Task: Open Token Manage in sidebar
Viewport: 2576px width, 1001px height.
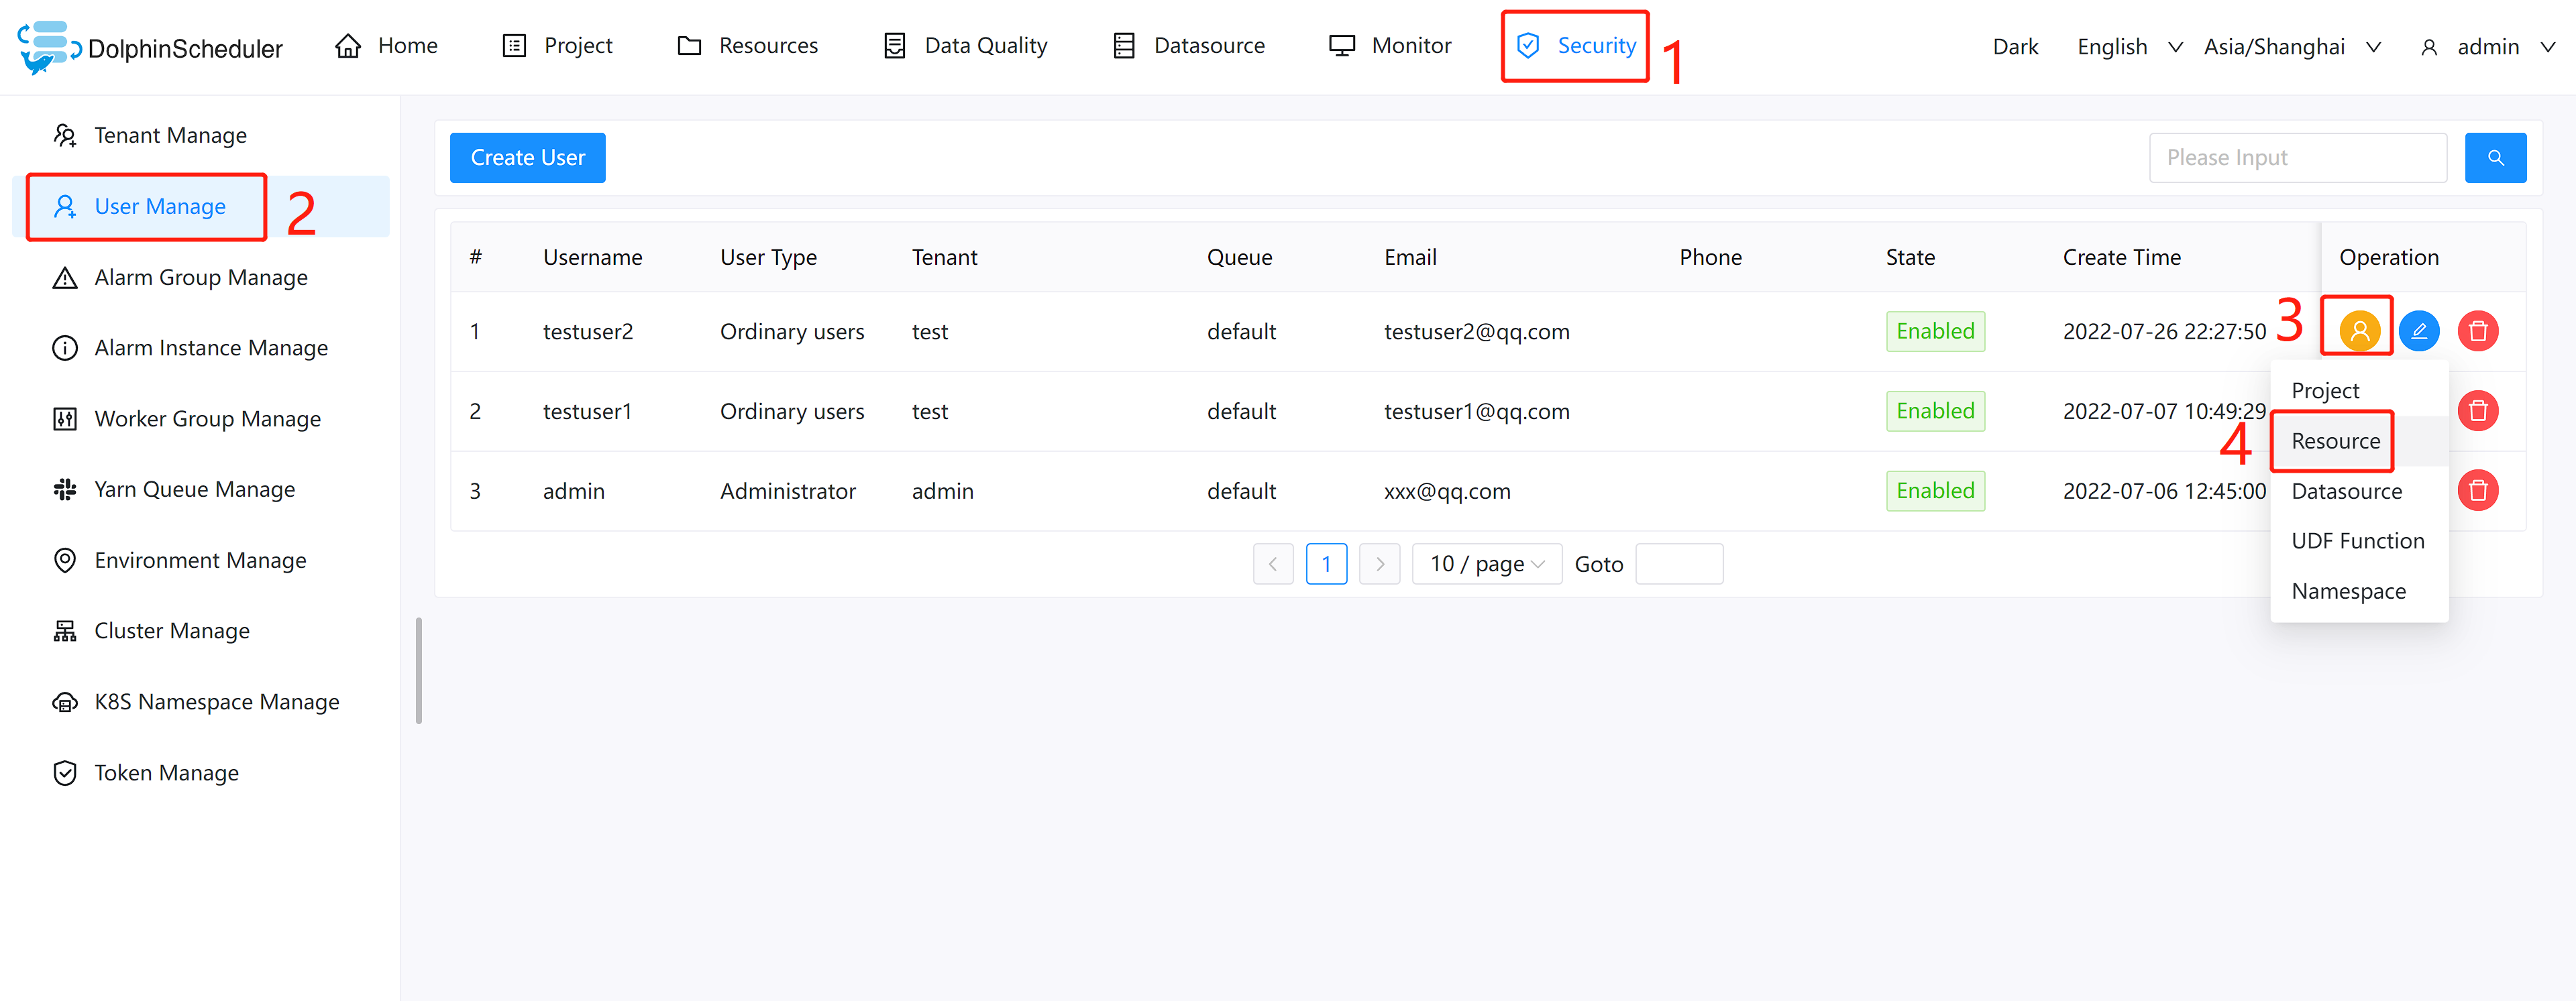Action: (166, 772)
